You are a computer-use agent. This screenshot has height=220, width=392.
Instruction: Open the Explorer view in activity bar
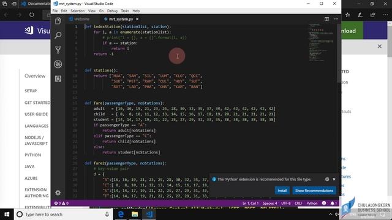58,21
